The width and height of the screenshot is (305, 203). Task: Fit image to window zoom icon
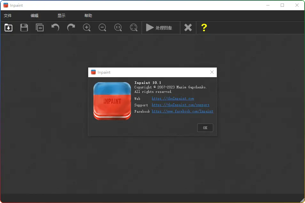point(134,28)
